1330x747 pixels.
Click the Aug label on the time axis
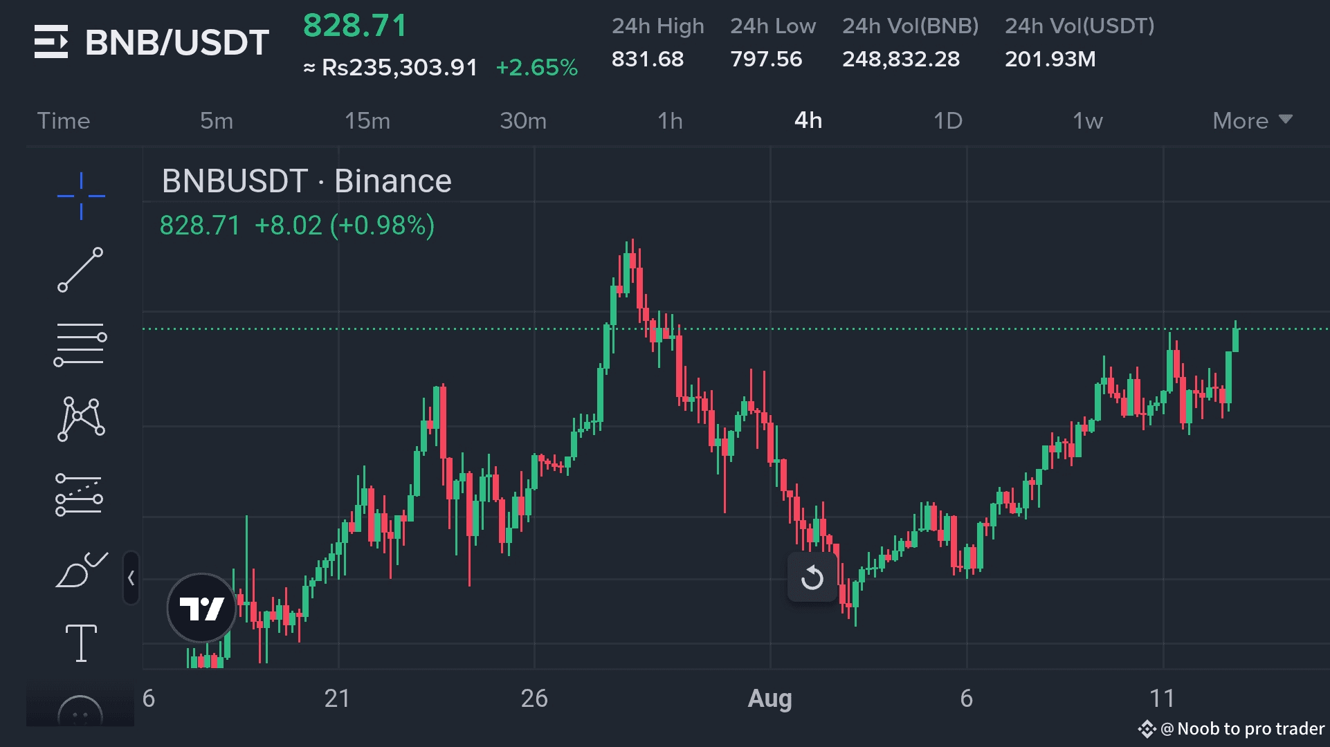pos(769,698)
